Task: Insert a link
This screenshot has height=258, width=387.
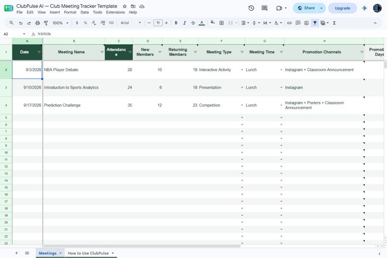Action: coord(289,23)
